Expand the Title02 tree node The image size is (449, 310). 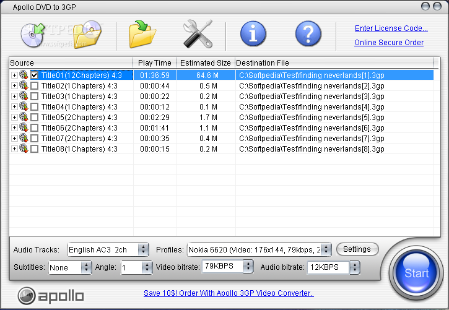coord(14,86)
